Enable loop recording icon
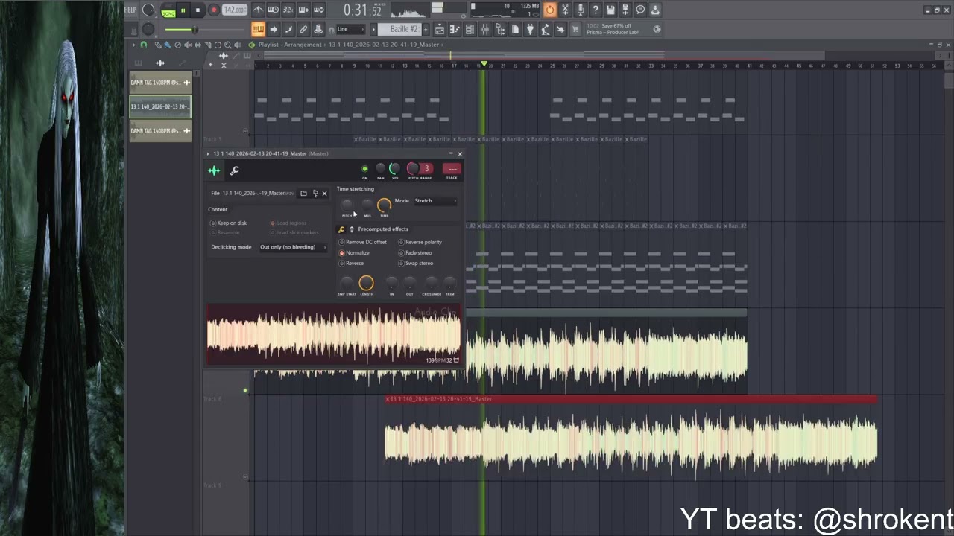The width and height of the screenshot is (954, 536). (318, 10)
